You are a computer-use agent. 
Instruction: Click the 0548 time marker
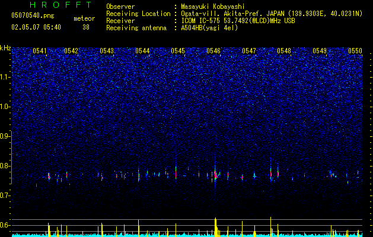(x=284, y=51)
